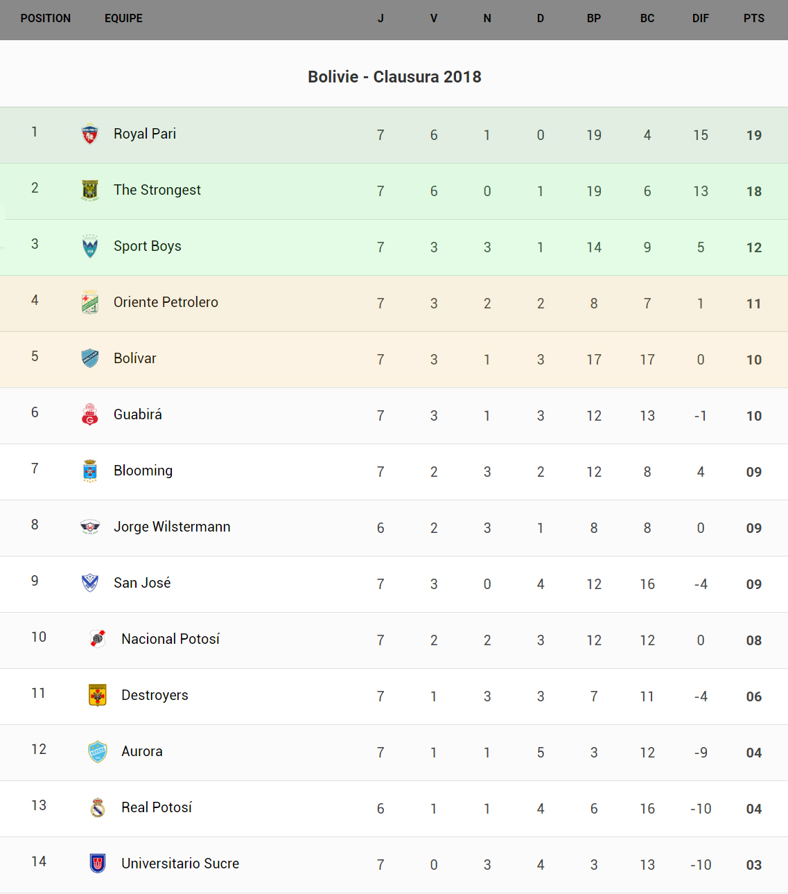
Task: Click the Guabirá team crest
Action: click(x=90, y=414)
